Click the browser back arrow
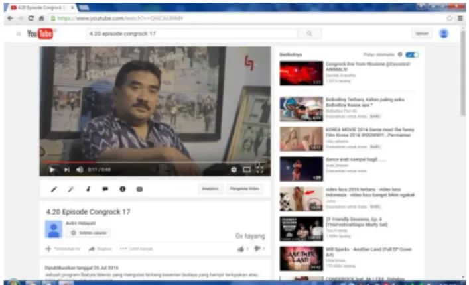 pyautogui.click(x=10, y=18)
